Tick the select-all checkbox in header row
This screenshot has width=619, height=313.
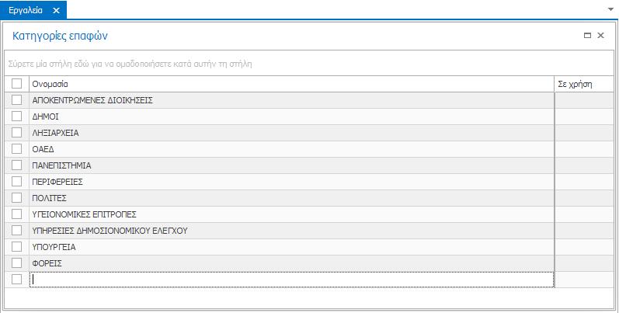tap(17, 83)
